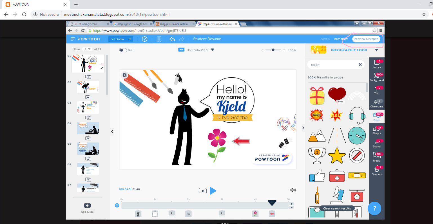Select the gift box prop
Image resolution: width=433 pixels, height=224 pixels.
[317, 96]
